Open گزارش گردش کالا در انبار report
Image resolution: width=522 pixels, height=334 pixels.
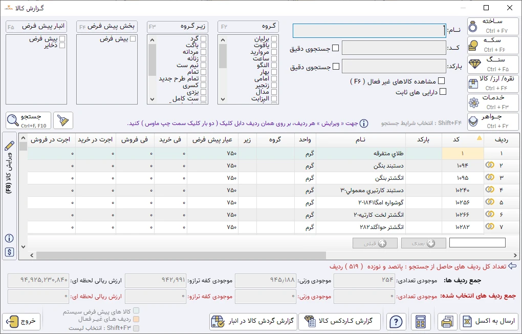pyautogui.click(x=253, y=322)
